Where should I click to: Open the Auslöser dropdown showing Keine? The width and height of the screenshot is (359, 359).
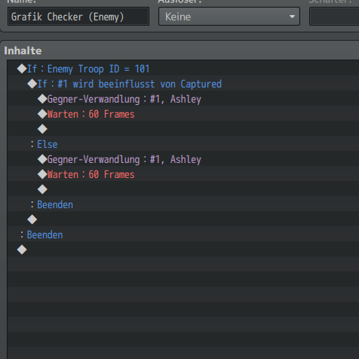[229, 17]
